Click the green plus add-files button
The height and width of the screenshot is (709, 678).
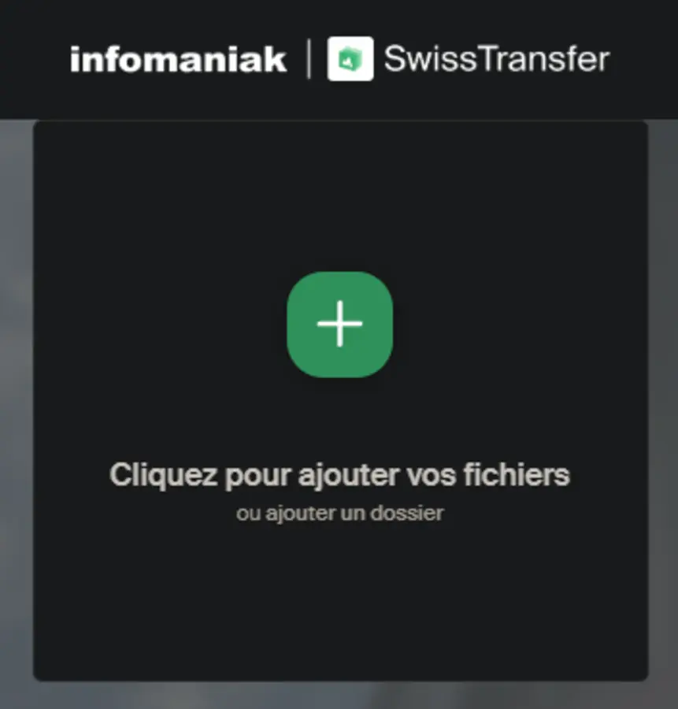[x=340, y=325]
